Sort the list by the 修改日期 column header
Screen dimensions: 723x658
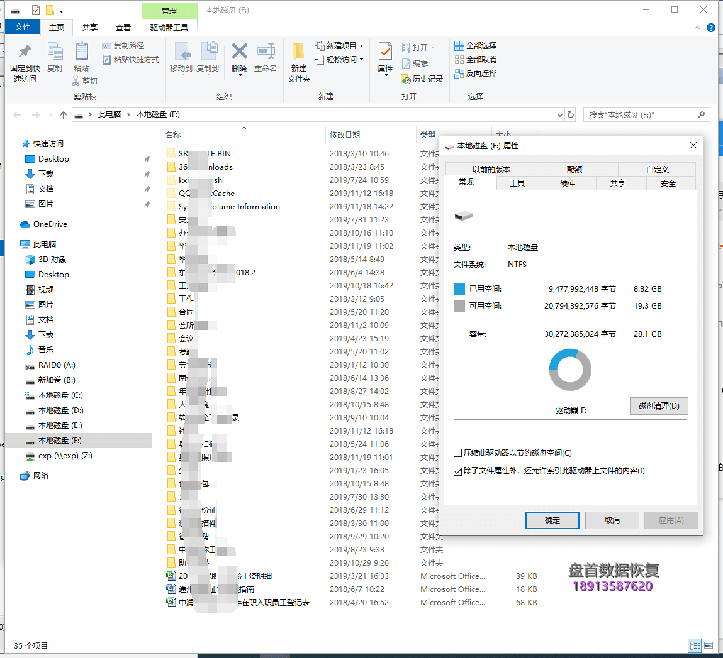[x=345, y=135]
